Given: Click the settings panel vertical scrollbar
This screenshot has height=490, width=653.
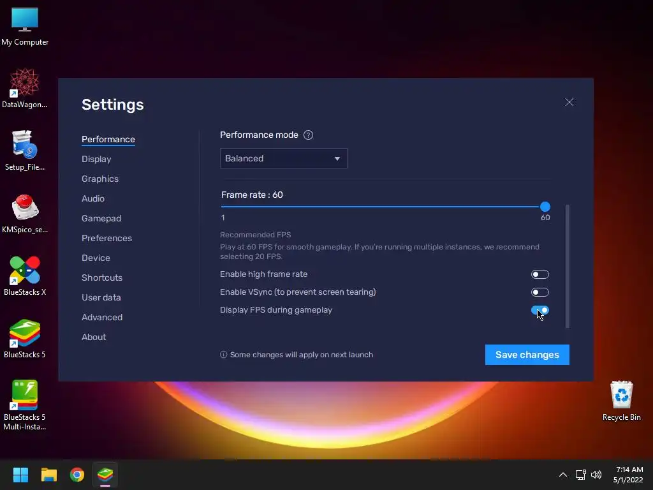Looking at the screenshot, I should [x=567, y=266].
